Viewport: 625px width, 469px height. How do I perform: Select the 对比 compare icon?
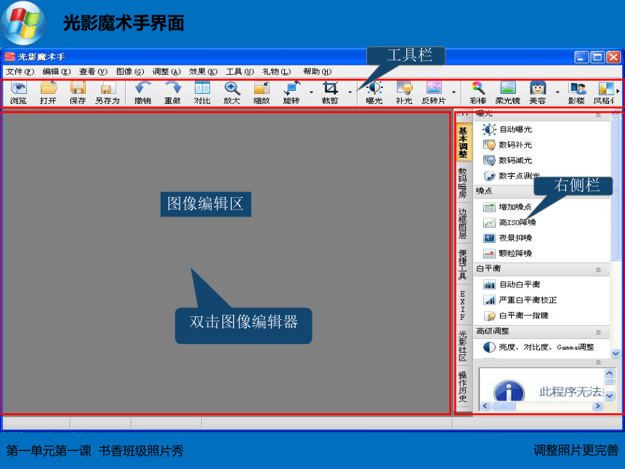pyautogui.click(x=202, y=92)
